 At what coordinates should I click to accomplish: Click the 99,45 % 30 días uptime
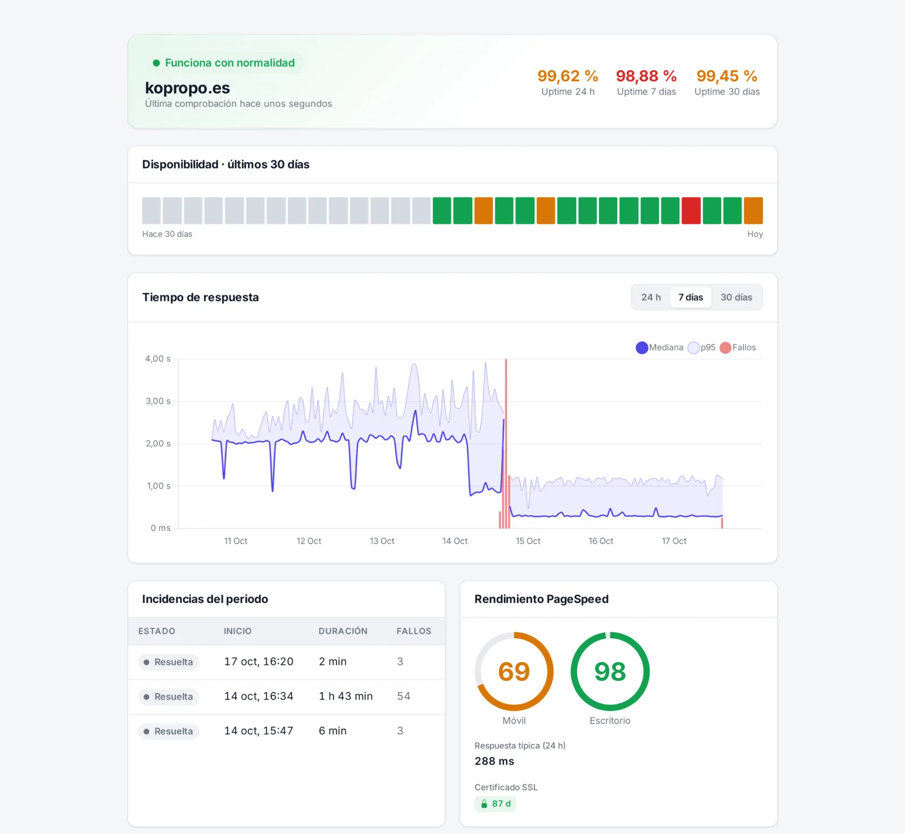[727, 76]
